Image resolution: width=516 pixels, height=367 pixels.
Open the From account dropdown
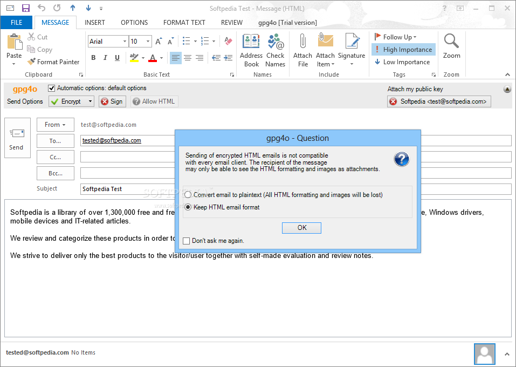tap(56, 125)
